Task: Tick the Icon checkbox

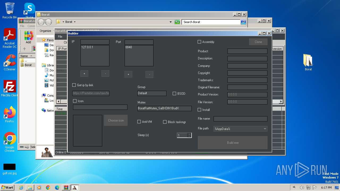Action: tap(75, 101)
